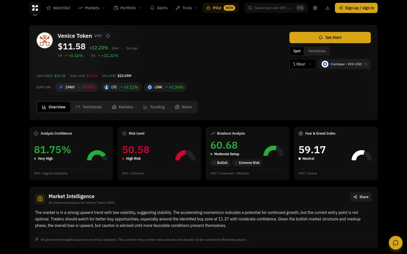Click the Coinbase exchange logo
The image size is (407, 254).
coord(325,64)
